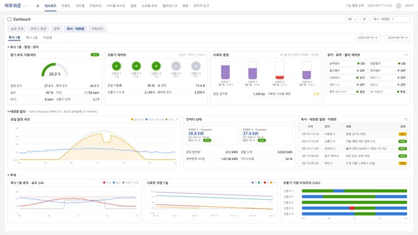Click green badge on 09-14 11:05 alarm
Image resolution: width=418 pixels, height=235 pixels.
pos(402,149)
